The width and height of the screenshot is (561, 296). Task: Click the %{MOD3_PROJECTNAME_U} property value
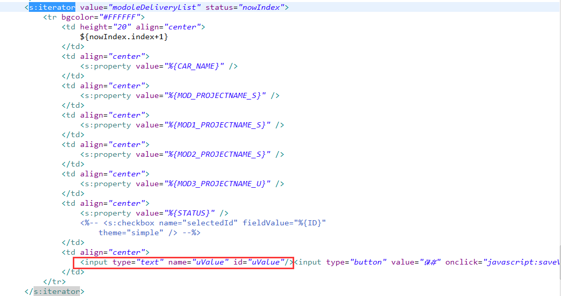[217, 184]
